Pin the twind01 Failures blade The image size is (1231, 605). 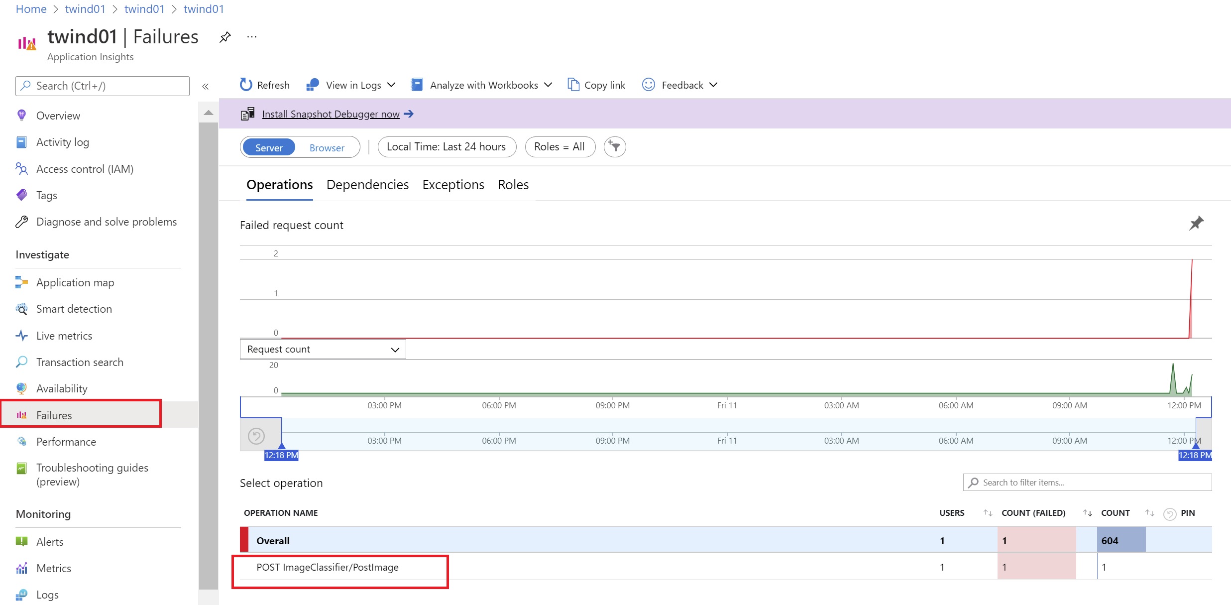pyautogui.click(x=225, y=37)
